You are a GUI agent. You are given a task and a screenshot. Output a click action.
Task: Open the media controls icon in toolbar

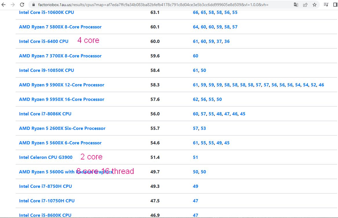coord(326,5)
